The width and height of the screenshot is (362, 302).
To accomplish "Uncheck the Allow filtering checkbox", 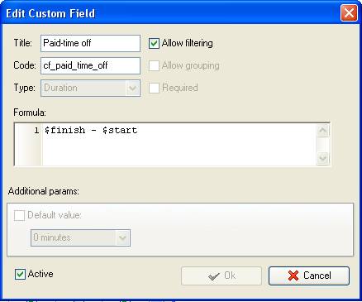I will pyautogui.click(x=154, y=43).
